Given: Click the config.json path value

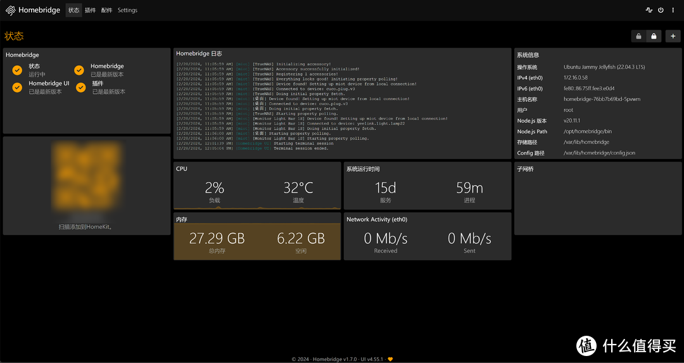Looking at the screenshot, I should pyautogui.click(x=599, y=153).
